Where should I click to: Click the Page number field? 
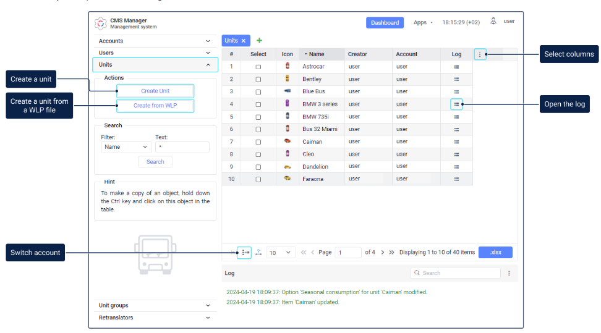pyautogui.click(x=348, y=253)
